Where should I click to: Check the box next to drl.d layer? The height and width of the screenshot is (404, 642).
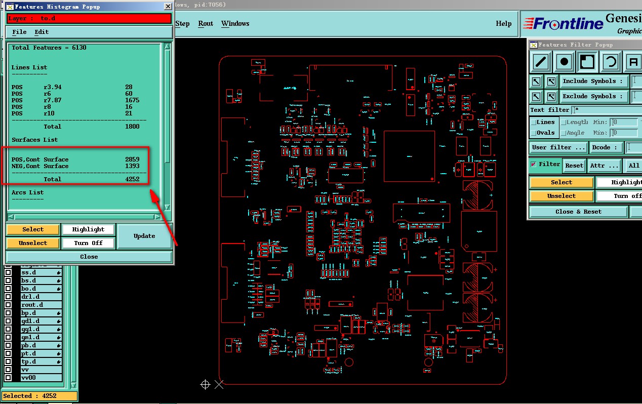click(x=8, y=297)
